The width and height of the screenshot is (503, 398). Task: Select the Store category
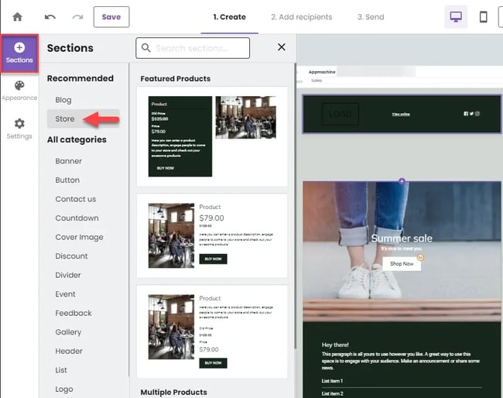tap(65, 119)
